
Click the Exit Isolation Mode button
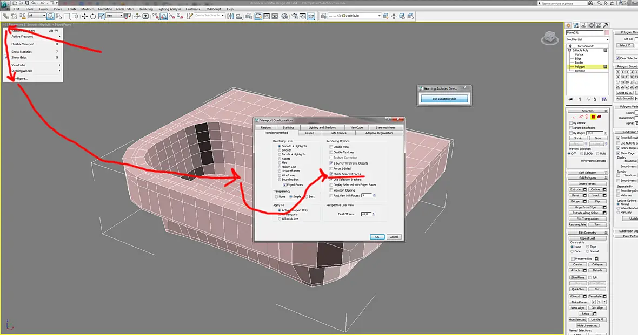coord(444,99)
